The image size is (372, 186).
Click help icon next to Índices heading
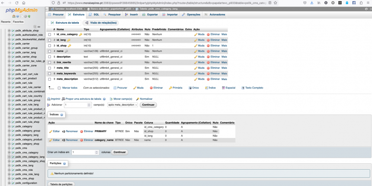pos(62,115)
